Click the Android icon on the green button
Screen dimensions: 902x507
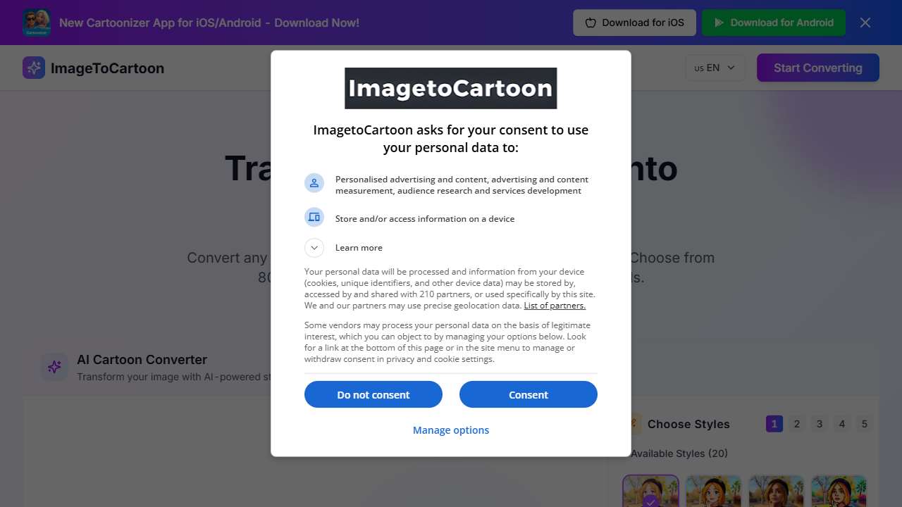click(719, 22)
